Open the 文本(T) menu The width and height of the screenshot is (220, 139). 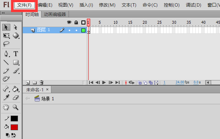click(129, 5)
